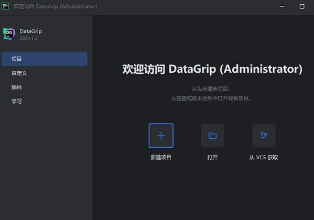314x220 pixels.
Task: Click the 从 VCS 获取 label
Action: tap(264, 157)
